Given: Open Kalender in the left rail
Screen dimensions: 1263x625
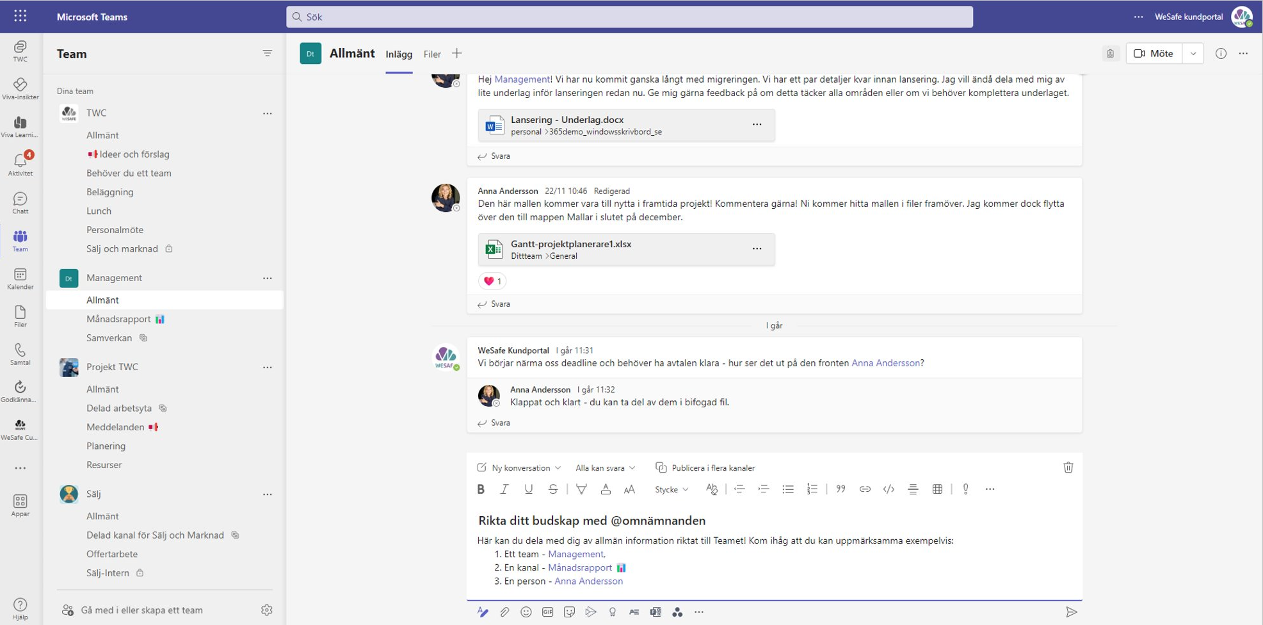Looking at the screenshot, I should (x=20, y=279).
